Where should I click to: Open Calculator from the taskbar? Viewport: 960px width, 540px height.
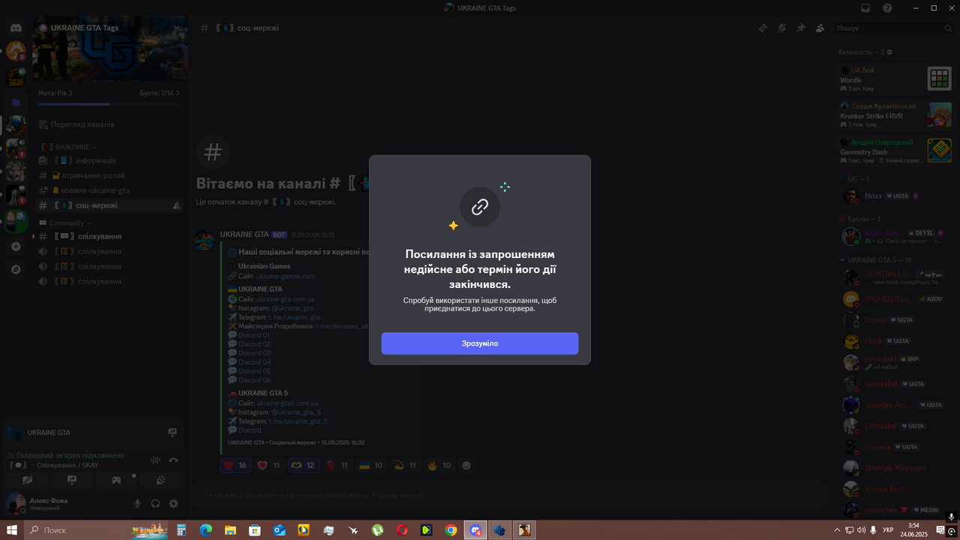[x=181, y=530]
